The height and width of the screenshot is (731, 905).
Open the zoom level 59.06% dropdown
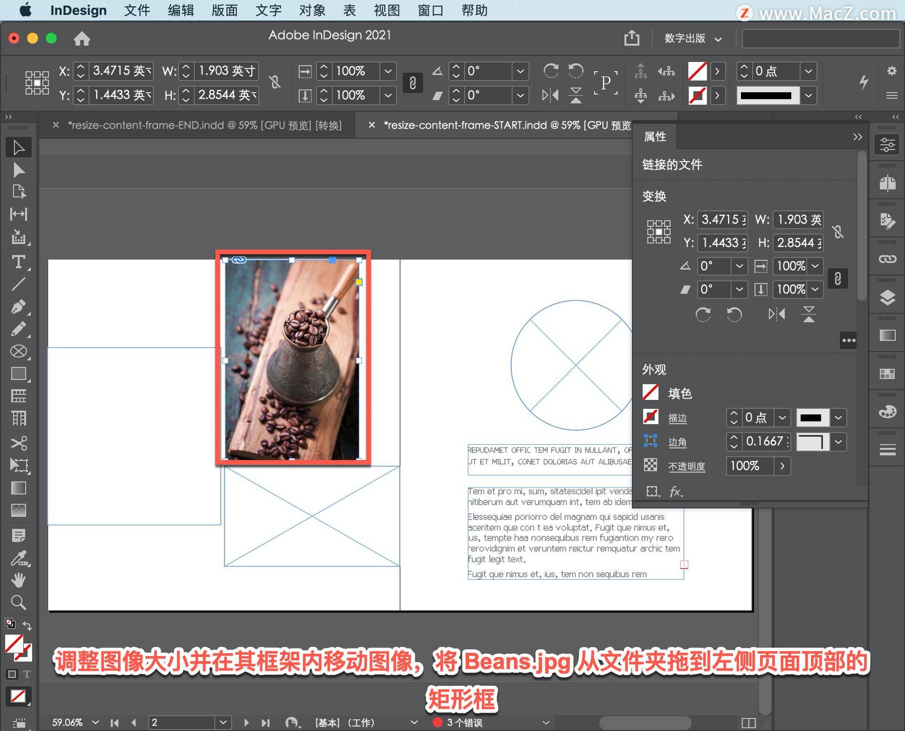click(95, 722)
